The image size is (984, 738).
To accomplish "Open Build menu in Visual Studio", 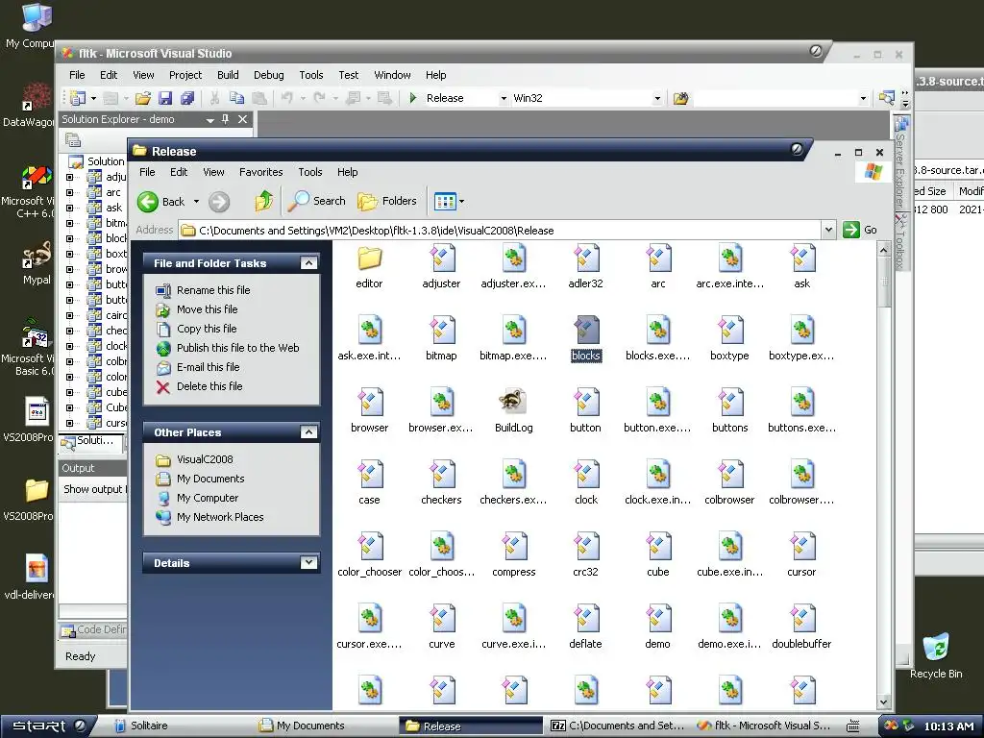I will point(228,75).
